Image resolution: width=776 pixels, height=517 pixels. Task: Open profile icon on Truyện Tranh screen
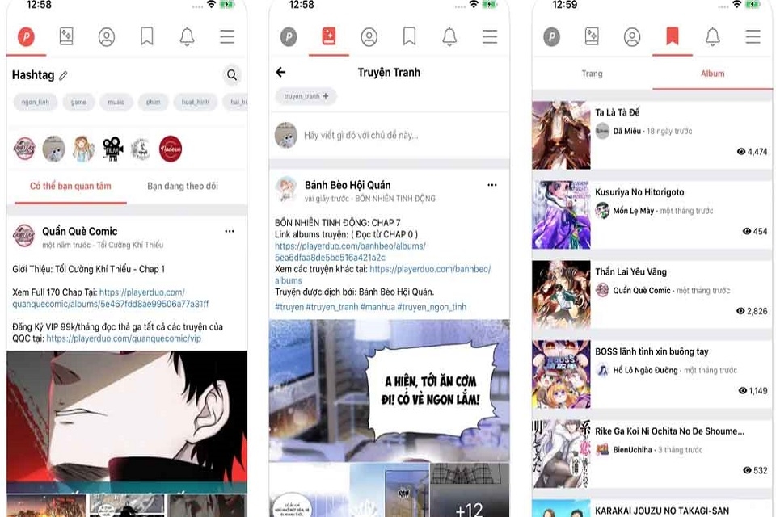coord(369,36)
